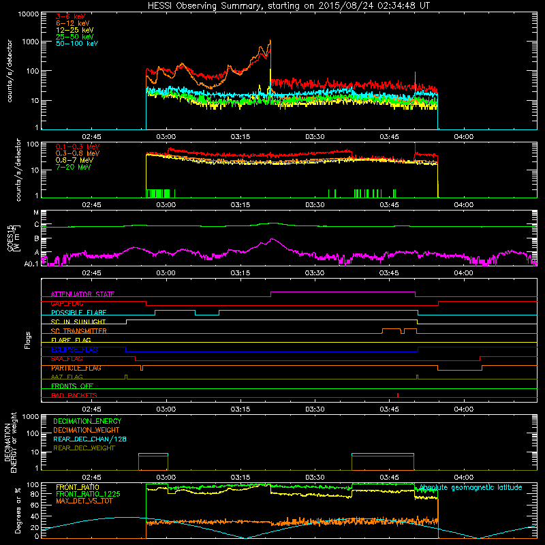Click the FRONT_RATIO_1225 legend label

point(89,494)
